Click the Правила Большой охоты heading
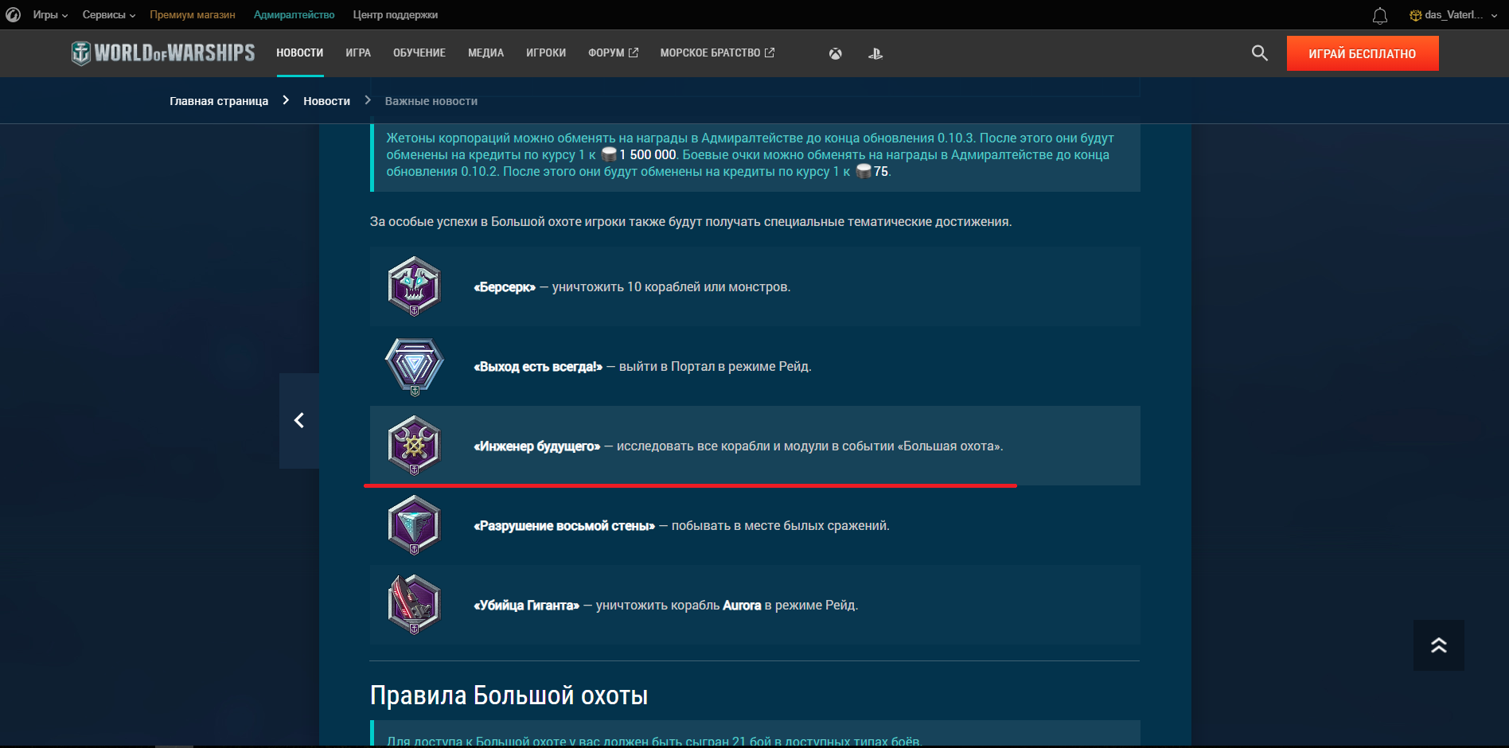Viewport: 1509px width, 748px height. 509,695
